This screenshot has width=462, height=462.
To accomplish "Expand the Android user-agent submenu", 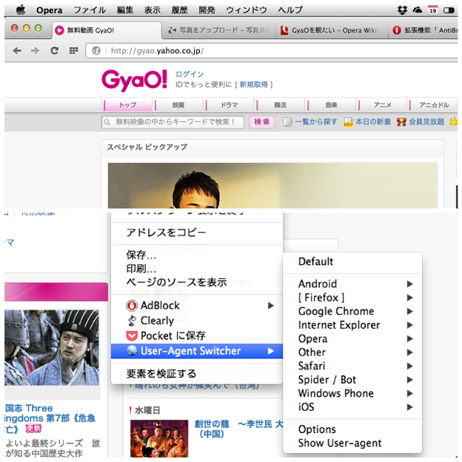I will (x=409, y=284).
